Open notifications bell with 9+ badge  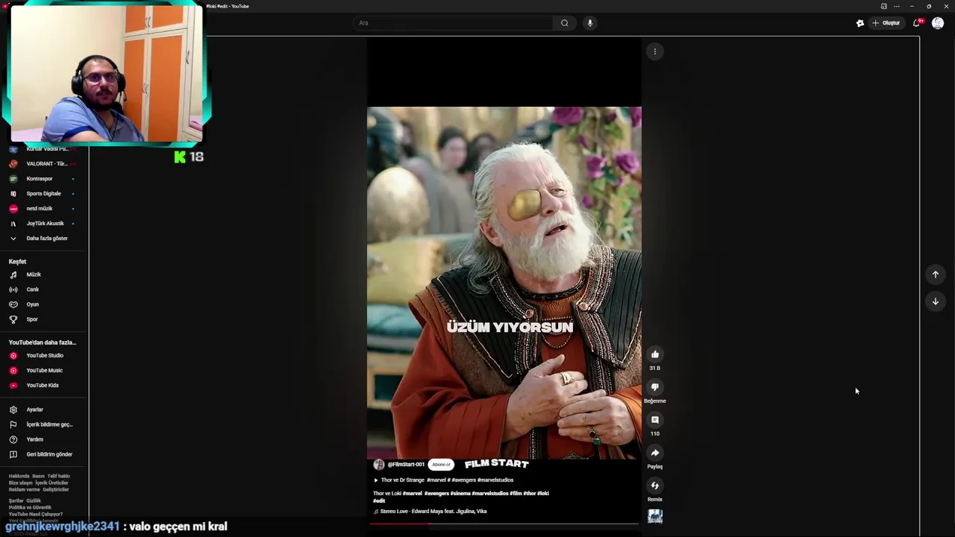click(917, 23)
